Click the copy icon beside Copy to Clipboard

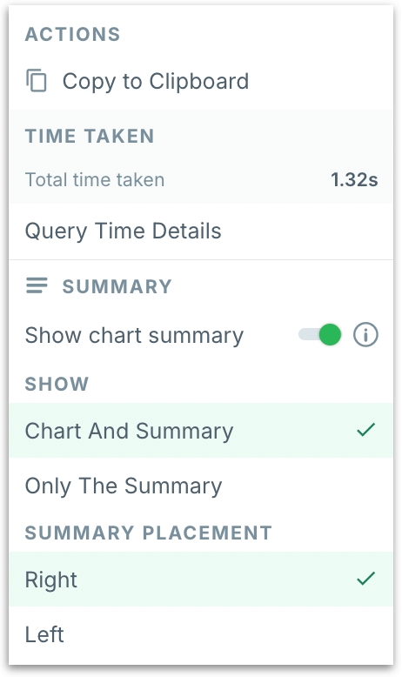37,81
